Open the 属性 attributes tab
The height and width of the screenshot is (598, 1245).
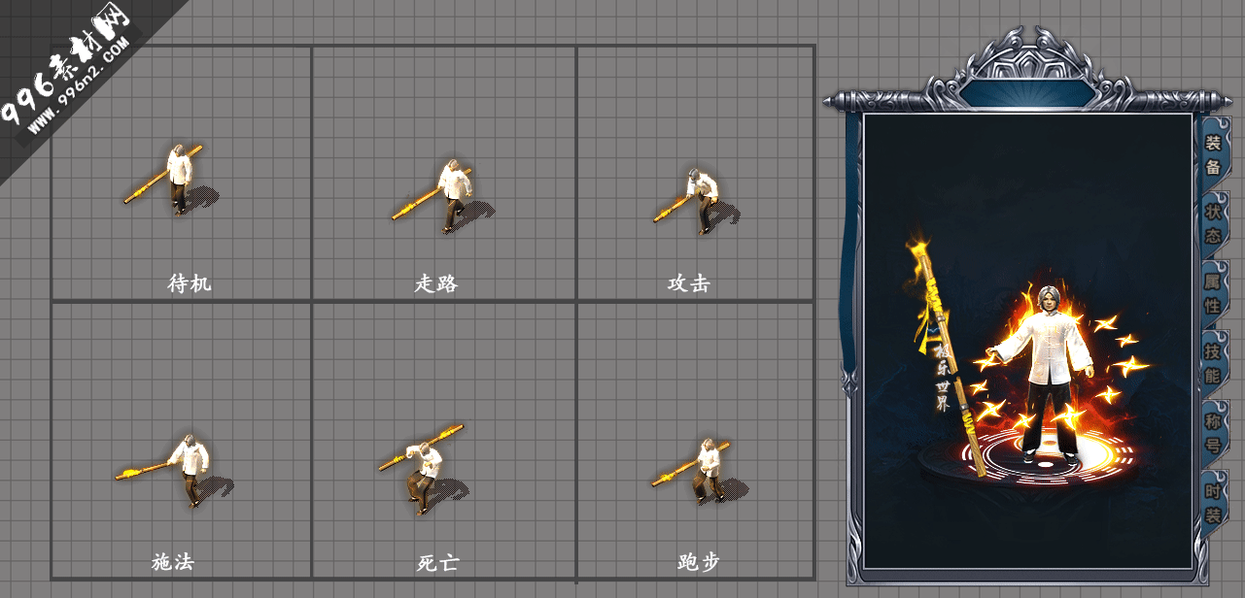pos(1213,292)
